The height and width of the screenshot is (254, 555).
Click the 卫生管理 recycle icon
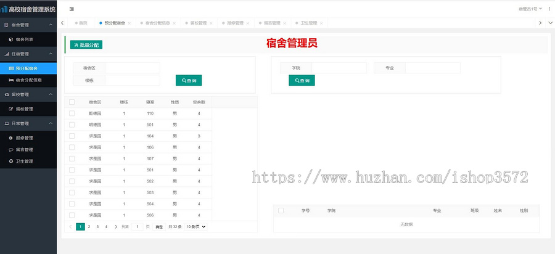click(x=11, y=162)
